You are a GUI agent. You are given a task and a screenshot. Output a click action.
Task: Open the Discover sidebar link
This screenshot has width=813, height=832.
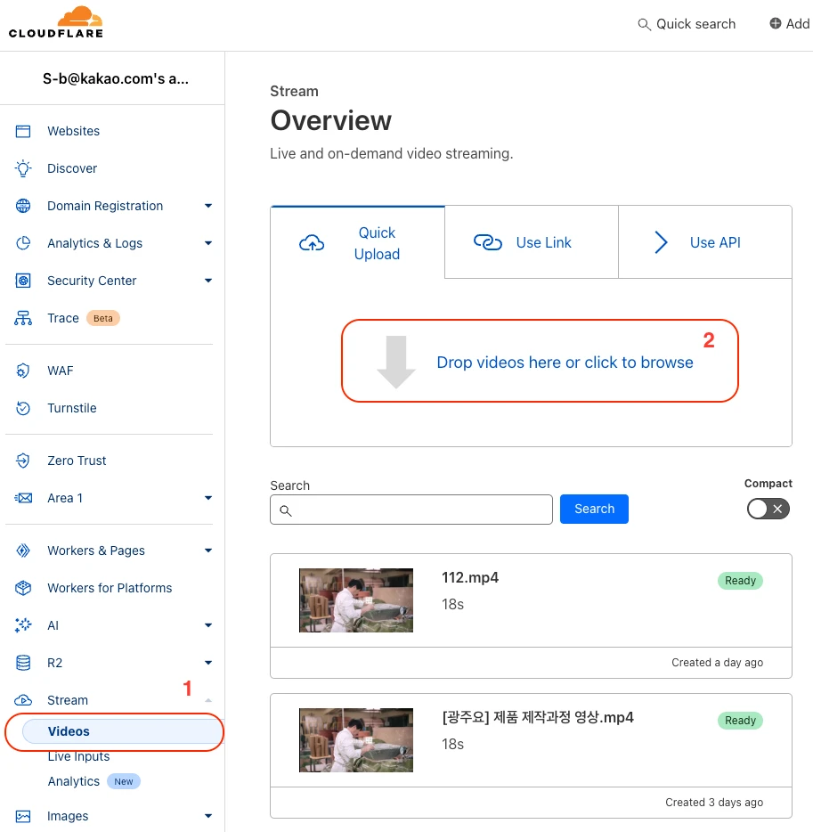72,168
